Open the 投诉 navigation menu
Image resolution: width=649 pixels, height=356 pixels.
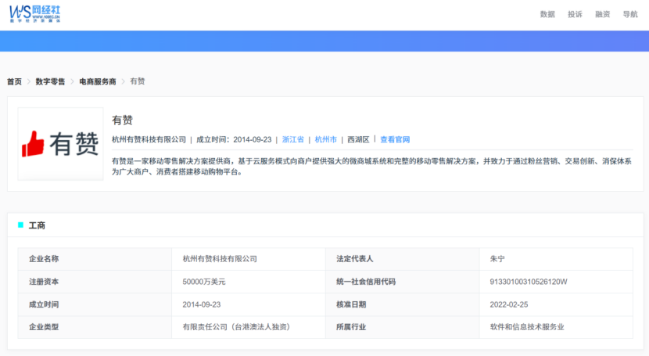pos(575,15)
